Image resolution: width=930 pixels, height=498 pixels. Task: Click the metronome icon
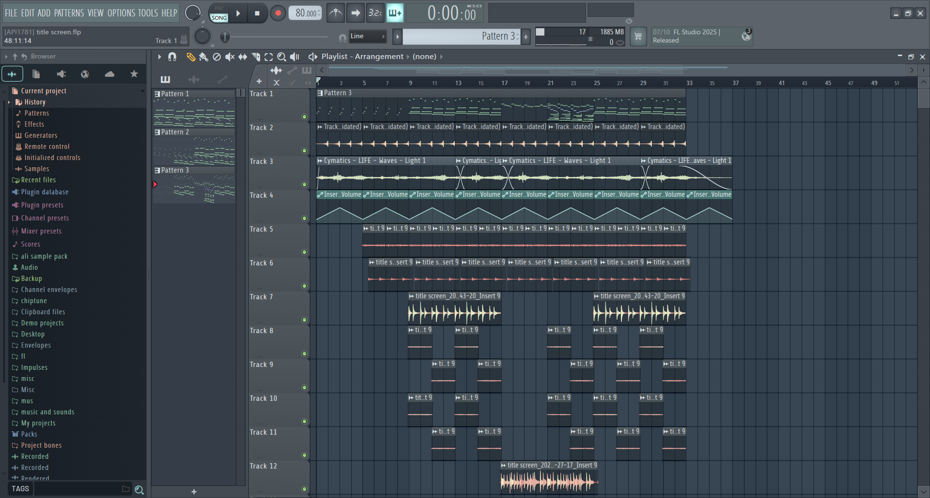point(336,13)
